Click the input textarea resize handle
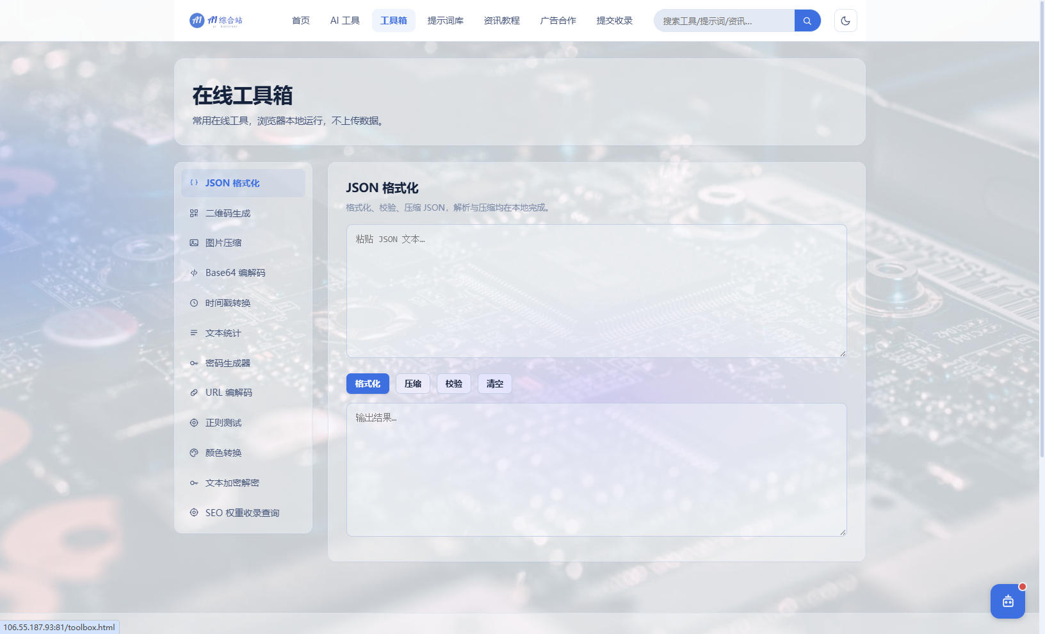 pos(843,354)
